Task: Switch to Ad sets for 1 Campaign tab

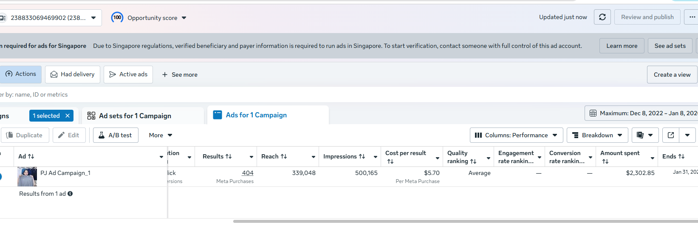Action: [135, 116]
